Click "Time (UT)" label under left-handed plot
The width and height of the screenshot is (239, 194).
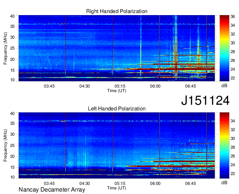coord(117,188)
